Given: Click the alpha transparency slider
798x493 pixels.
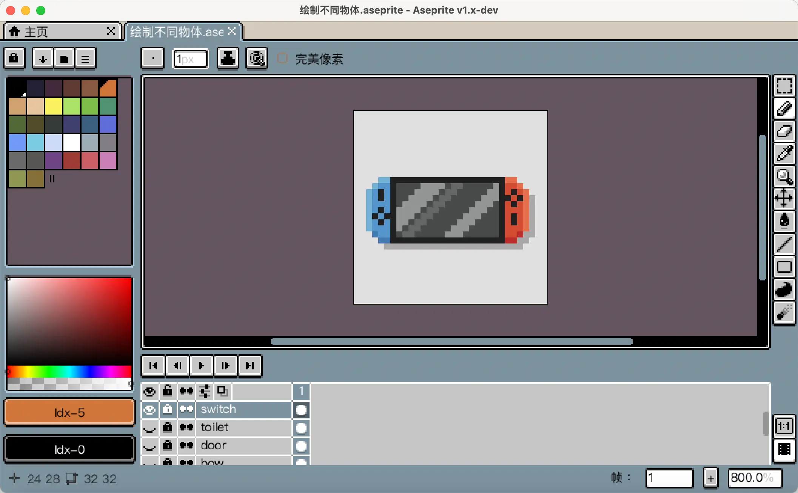Looking at the screenshot, I should (x=69, y=384).
